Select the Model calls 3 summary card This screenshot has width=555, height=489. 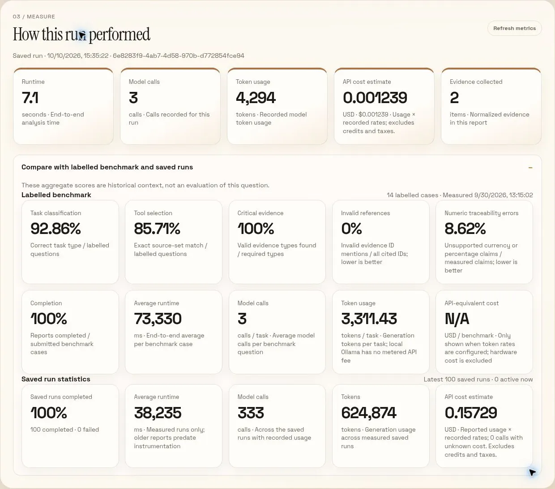click(170, 106)
